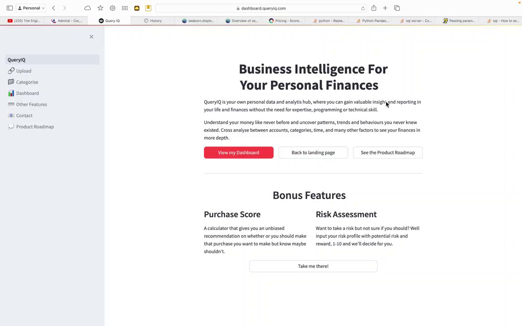Click the Risk Assessment heading

click(346, 215)
